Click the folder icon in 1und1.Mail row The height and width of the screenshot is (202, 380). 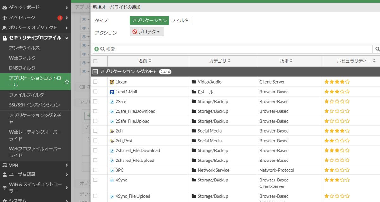pos(194,92)
